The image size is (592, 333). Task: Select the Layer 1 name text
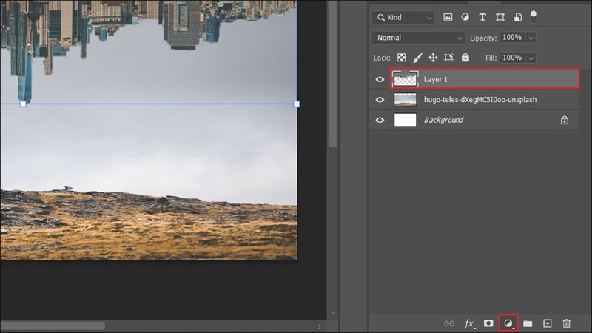pos(435,79)
